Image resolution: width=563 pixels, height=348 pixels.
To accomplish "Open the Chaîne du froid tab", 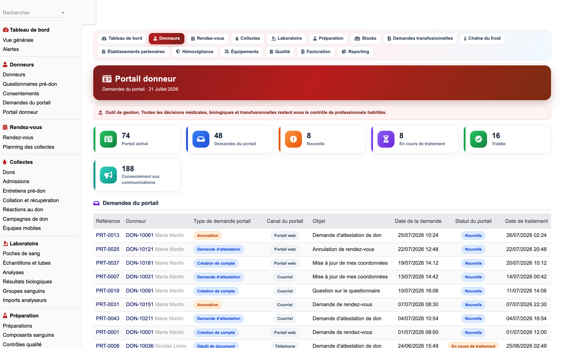I will coord(482,38).
